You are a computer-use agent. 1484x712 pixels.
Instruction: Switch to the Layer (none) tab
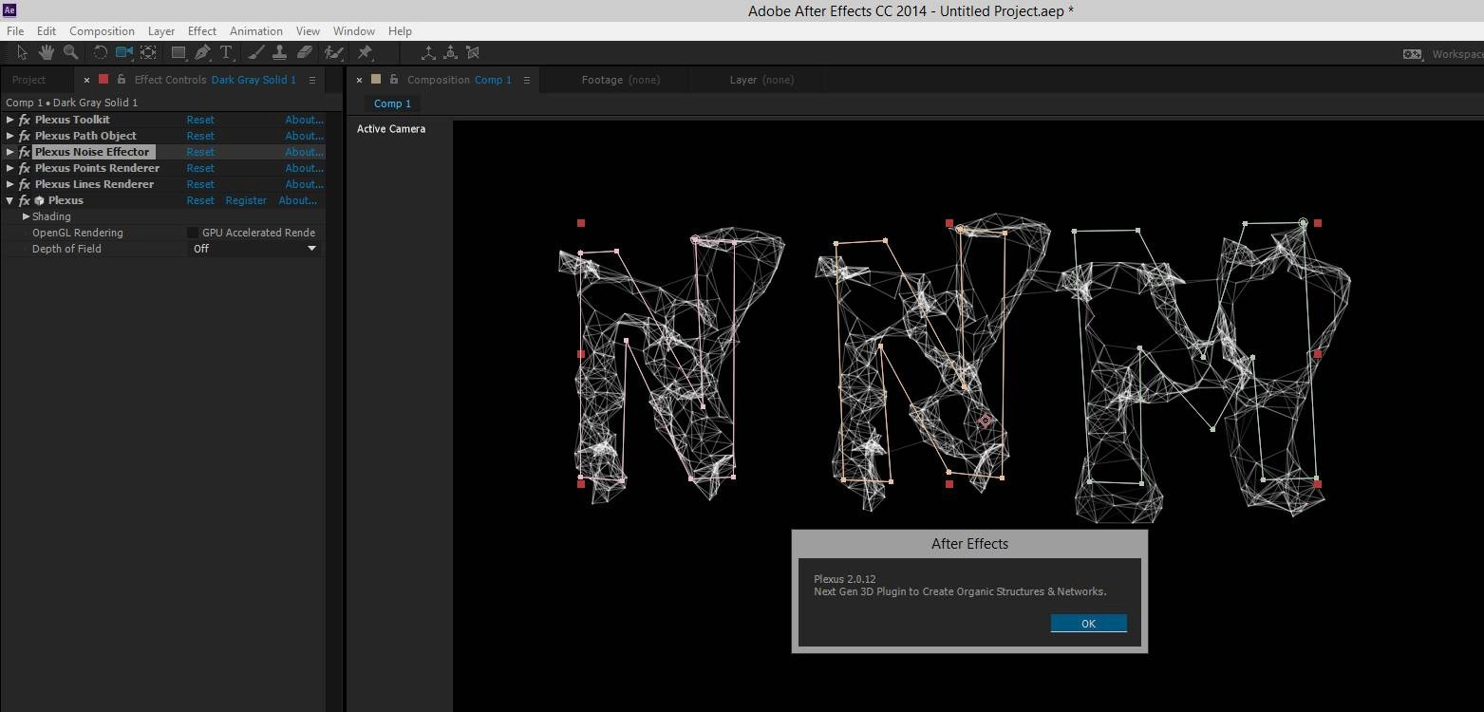[x=761, y=80]
